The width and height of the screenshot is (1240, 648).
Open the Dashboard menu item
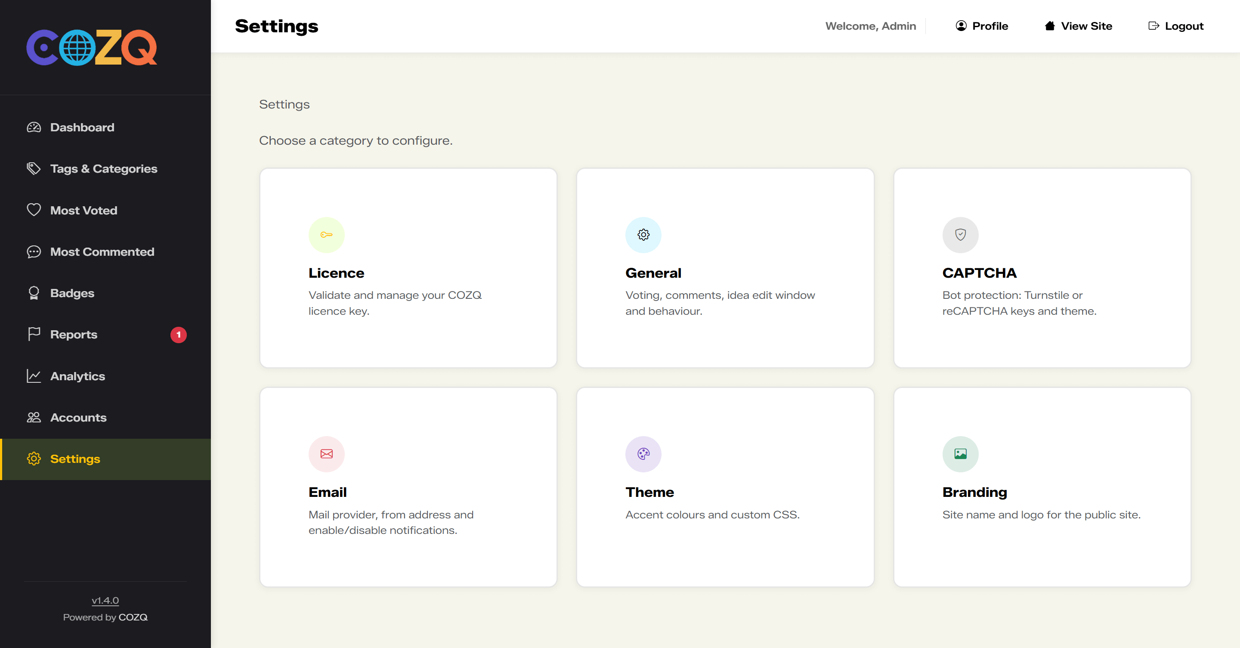[82, 127]
